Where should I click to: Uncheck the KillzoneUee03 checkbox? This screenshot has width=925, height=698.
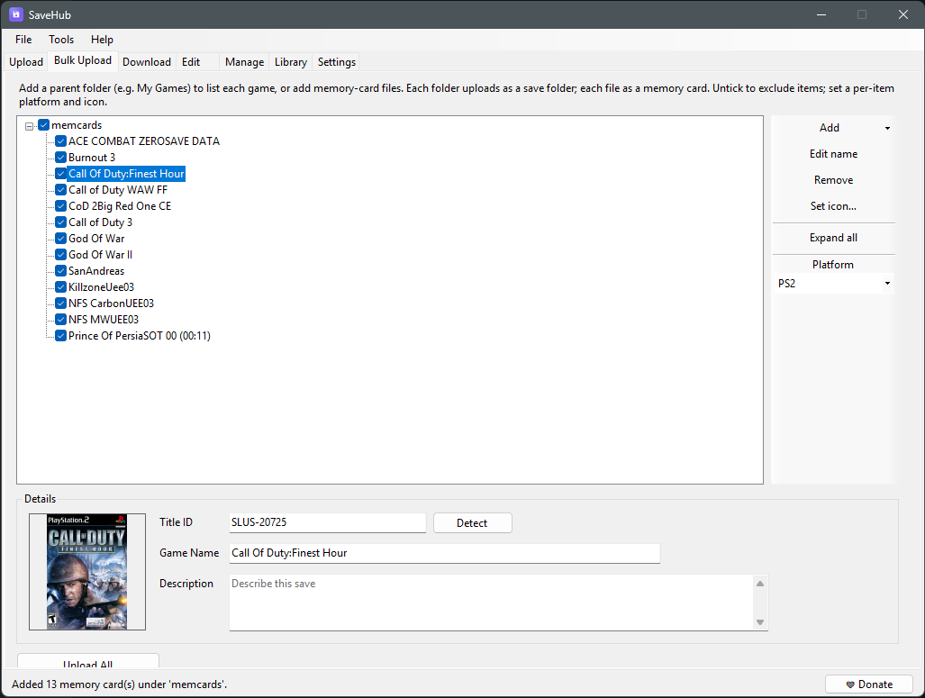click(x=60, y=287)
